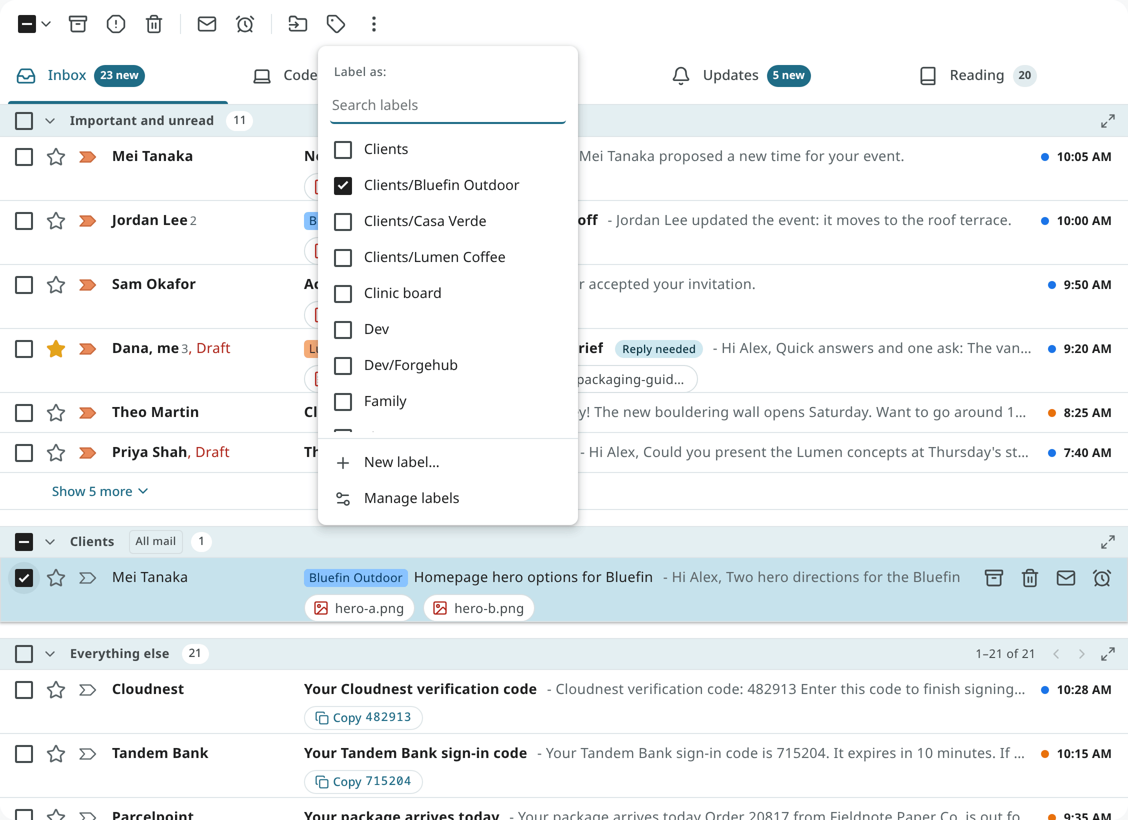
Task: Check the Clients/Casa Verde label
Action: [x=343, y=221]
